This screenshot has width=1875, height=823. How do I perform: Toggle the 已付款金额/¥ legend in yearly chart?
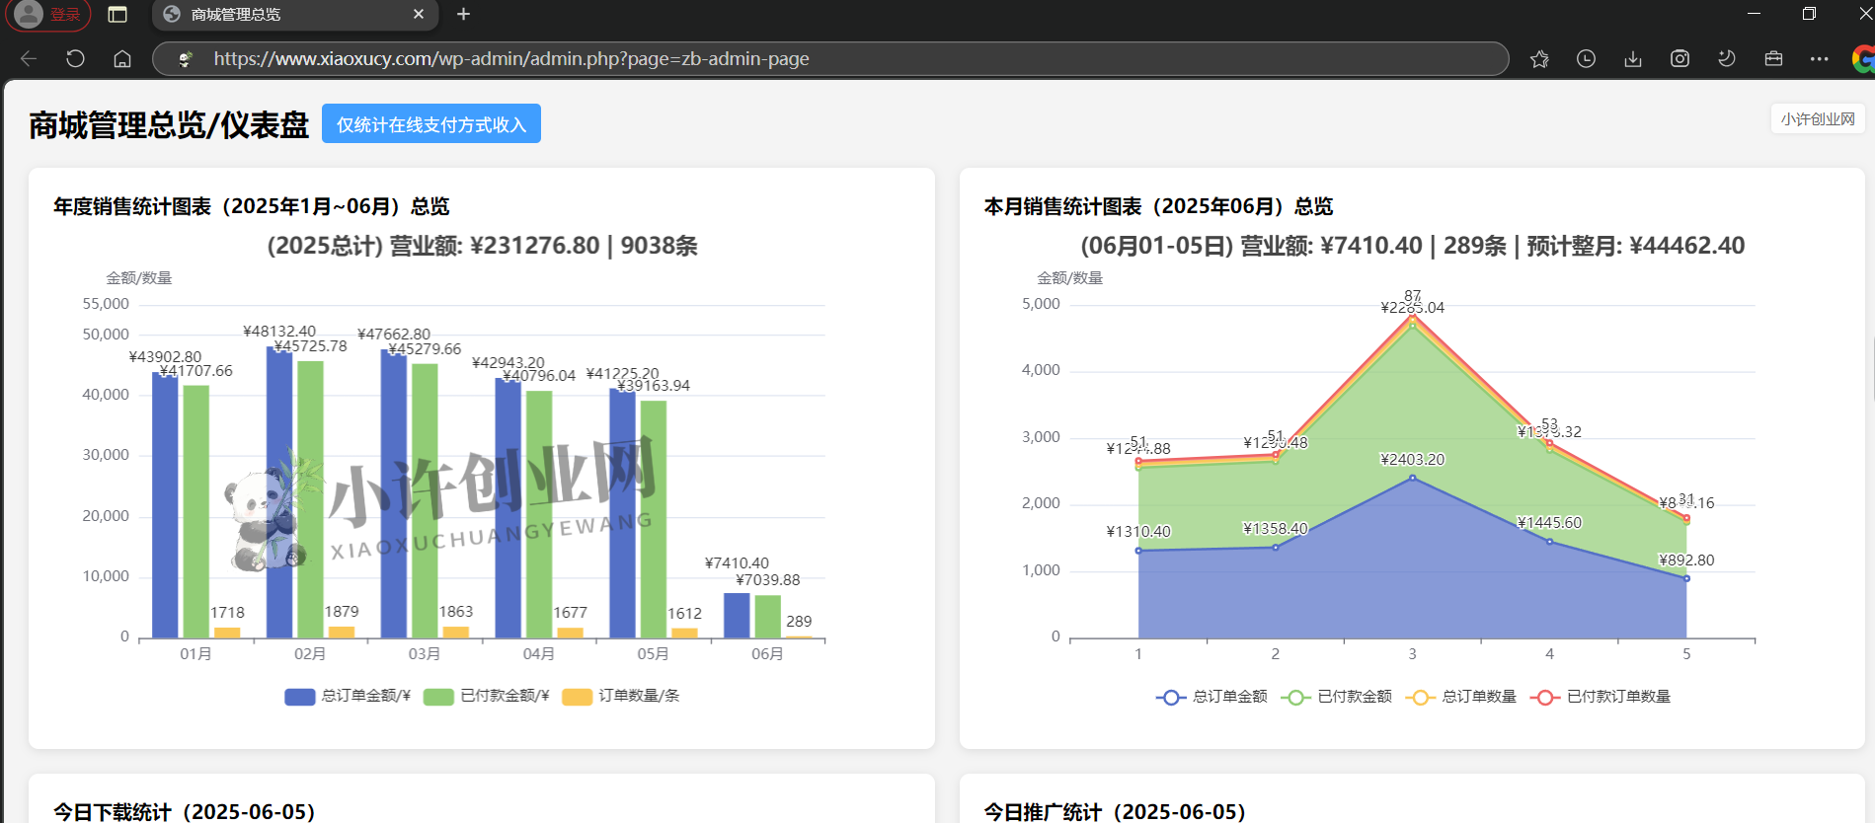coord(487,696)
